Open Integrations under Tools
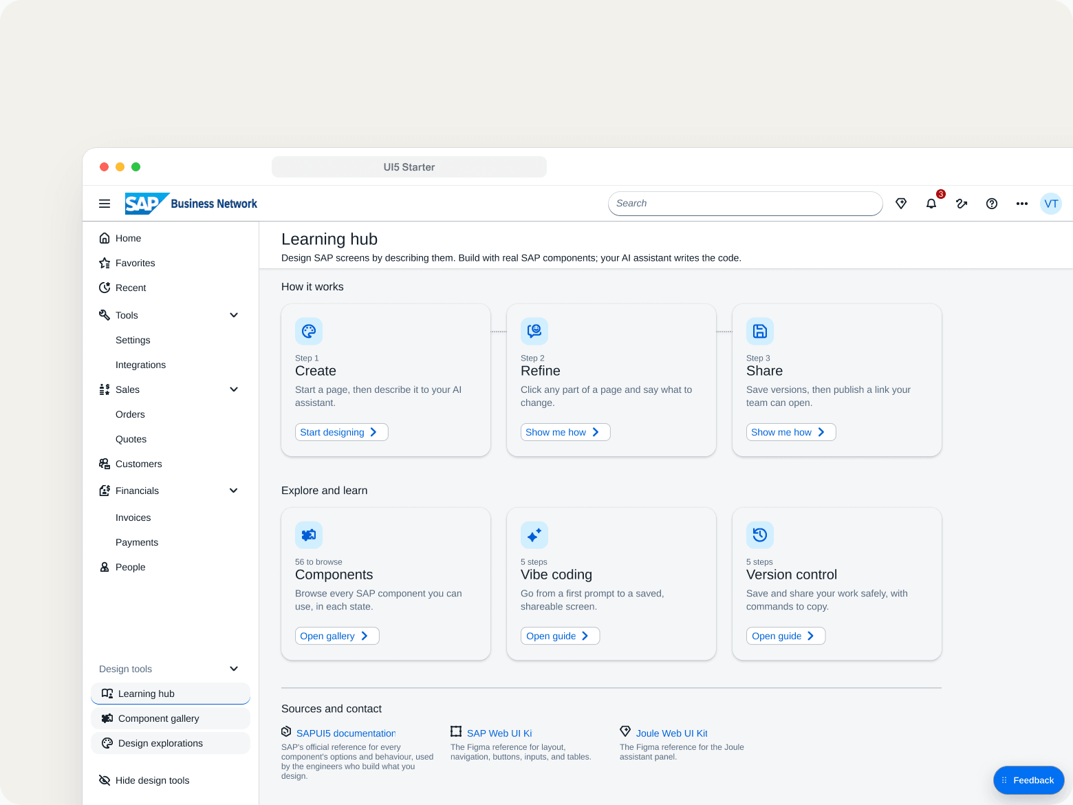The image size is (1073, 805). pos(171,365)
